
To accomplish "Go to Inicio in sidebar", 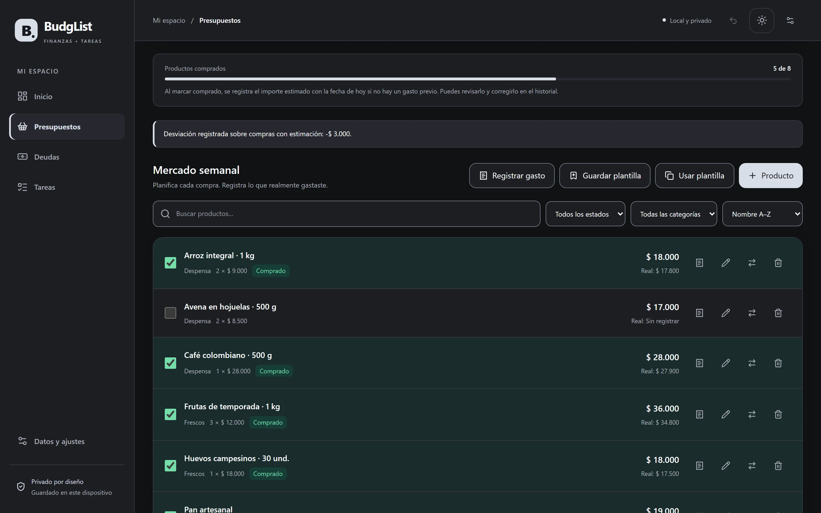I will [67, 96].
